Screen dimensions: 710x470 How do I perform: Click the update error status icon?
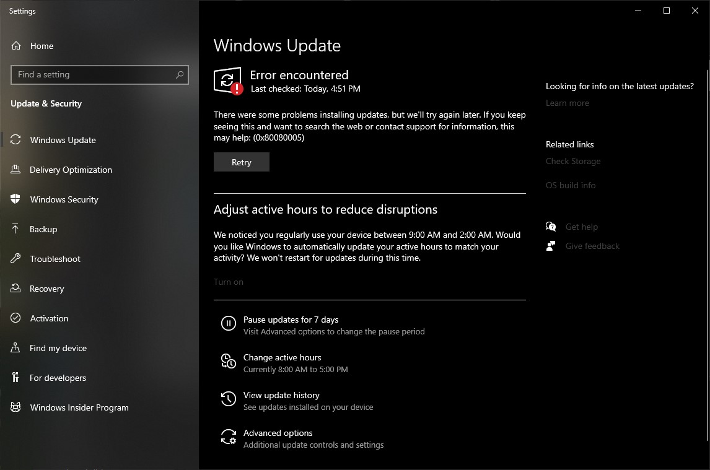pos(228,81)
